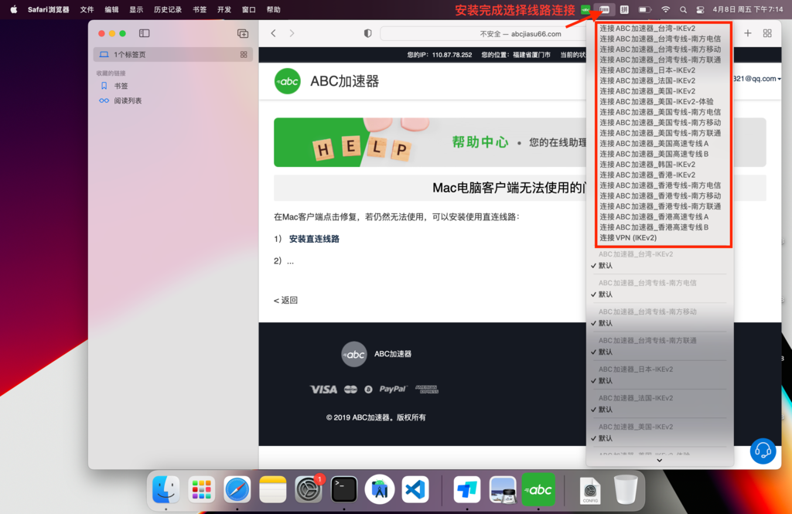The height and width of the screenshot is (514, 792).
Task: Expand the VPN menu with bottom chevron
Action: (x=659, y=461)
